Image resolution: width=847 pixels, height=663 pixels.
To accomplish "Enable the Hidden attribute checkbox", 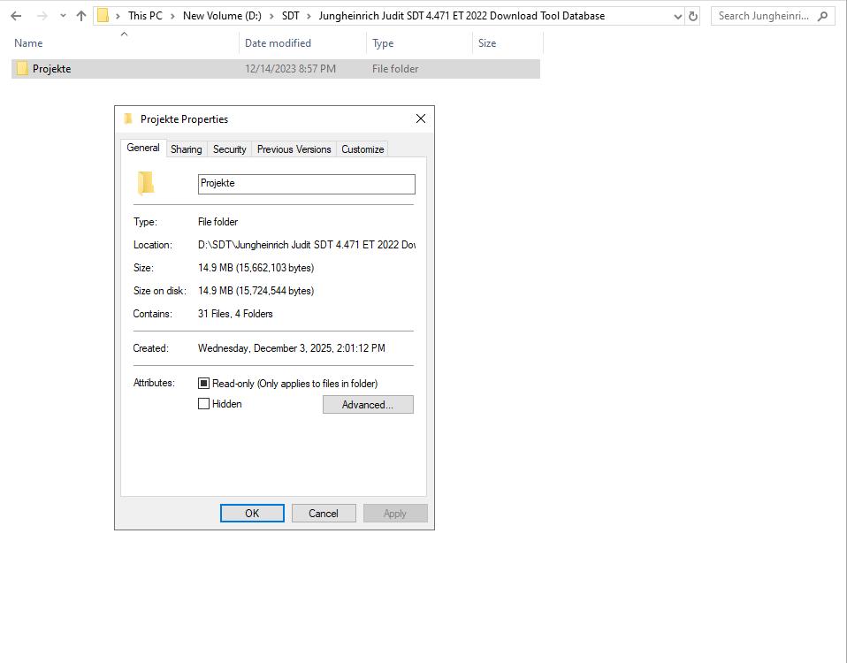I will pos(203,404).
